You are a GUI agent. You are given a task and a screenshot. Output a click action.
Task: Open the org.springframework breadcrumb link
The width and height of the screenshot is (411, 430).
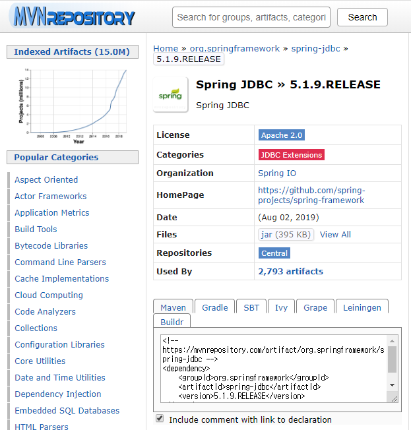235,49
